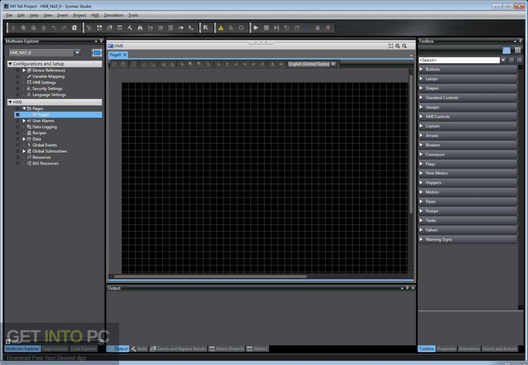
Task: Expand the Global Subroutines tree node
Action: click(x=24, y=151)
